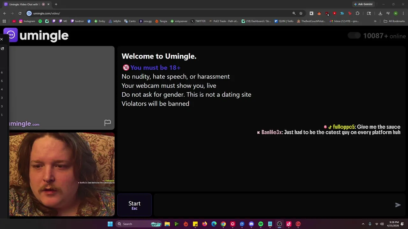Open the page zoom magnifier icon
Image resolution: width=408 pixels, height=229 pixels.
point(294,13)
